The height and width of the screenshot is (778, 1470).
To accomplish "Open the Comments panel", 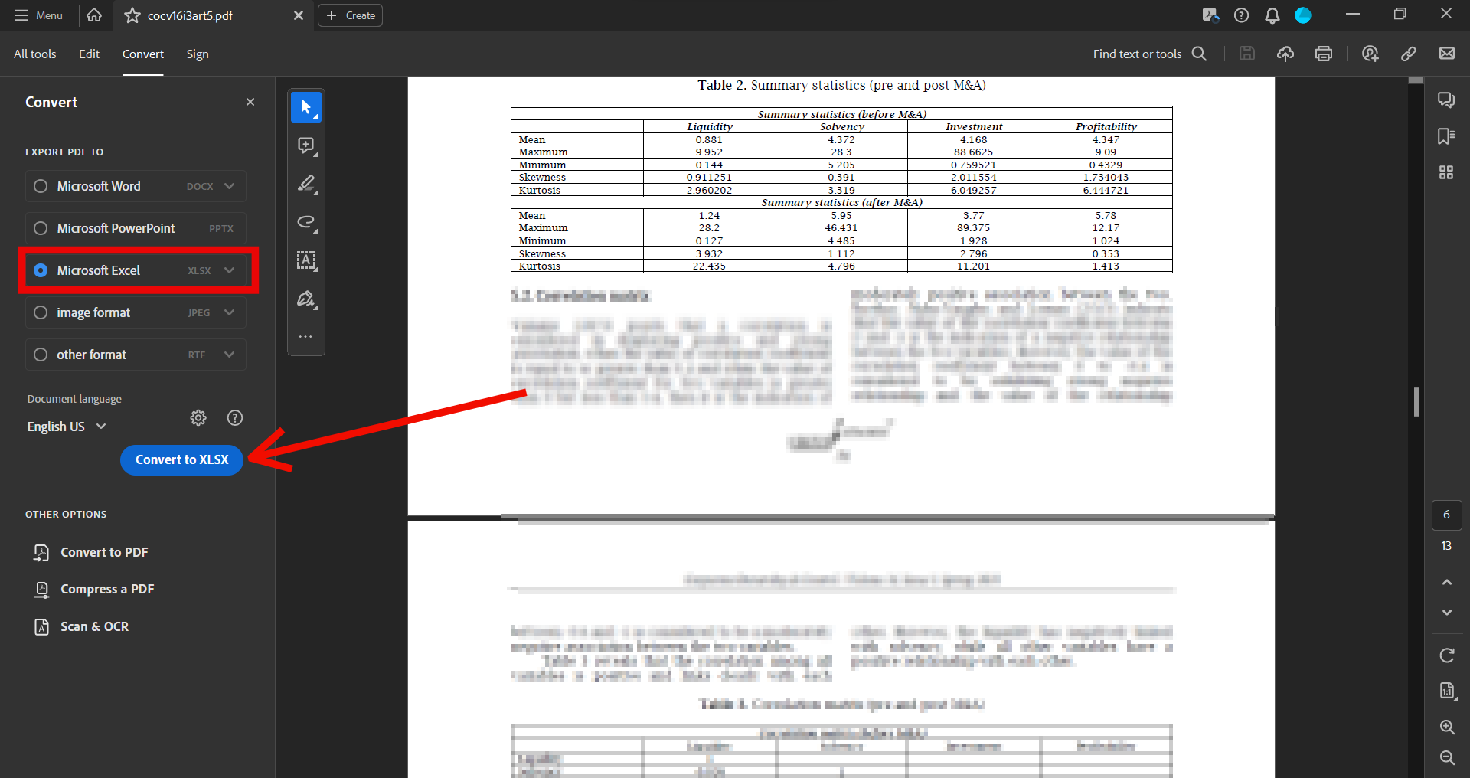I will coord(1446,100).
